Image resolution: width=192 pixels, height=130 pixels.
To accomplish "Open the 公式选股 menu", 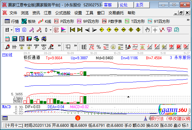I will (x=63, y=13).
